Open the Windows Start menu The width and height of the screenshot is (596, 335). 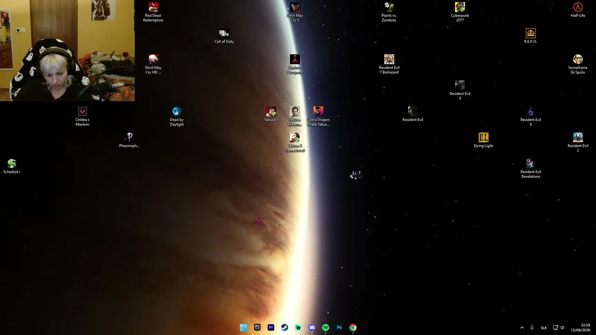point(244,328)
